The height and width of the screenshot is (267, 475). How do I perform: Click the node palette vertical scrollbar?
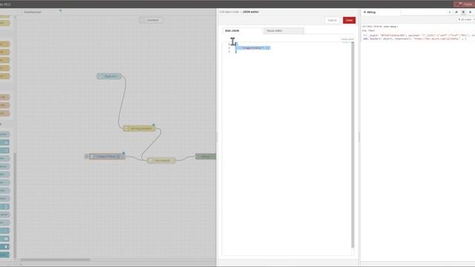(15, 205)
